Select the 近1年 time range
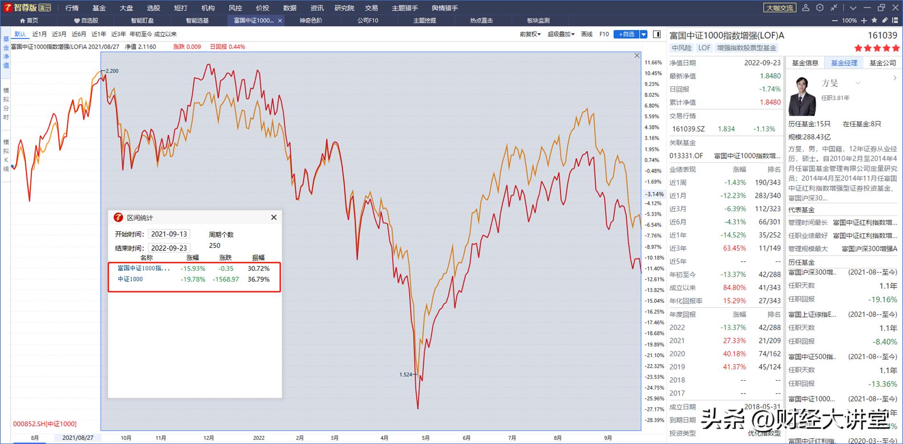Viewport: 903px width, 444px height. tap(99, 34)
